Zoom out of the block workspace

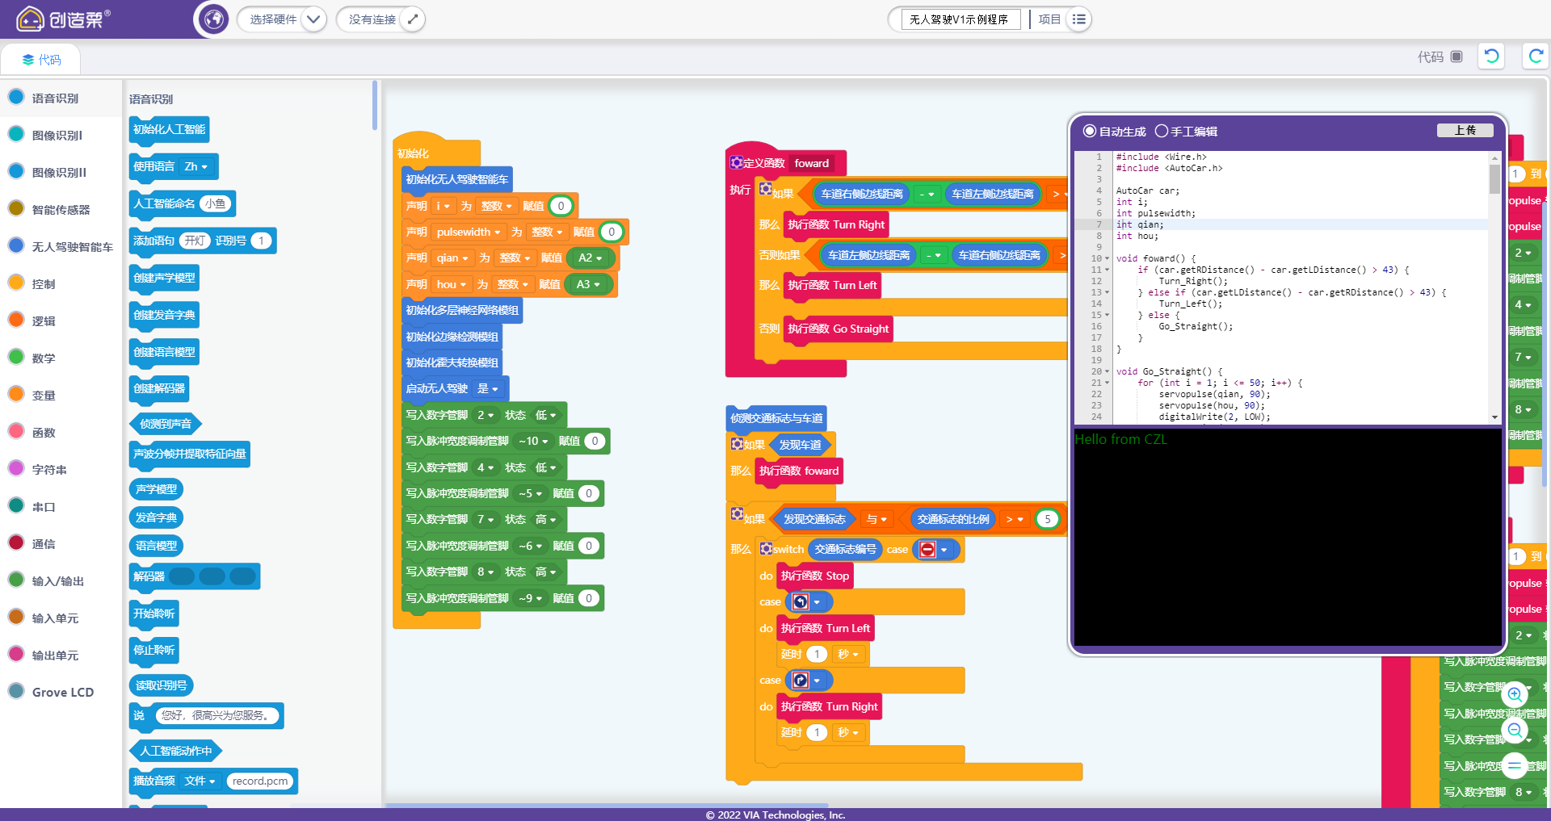click(x=1515, y=731)
